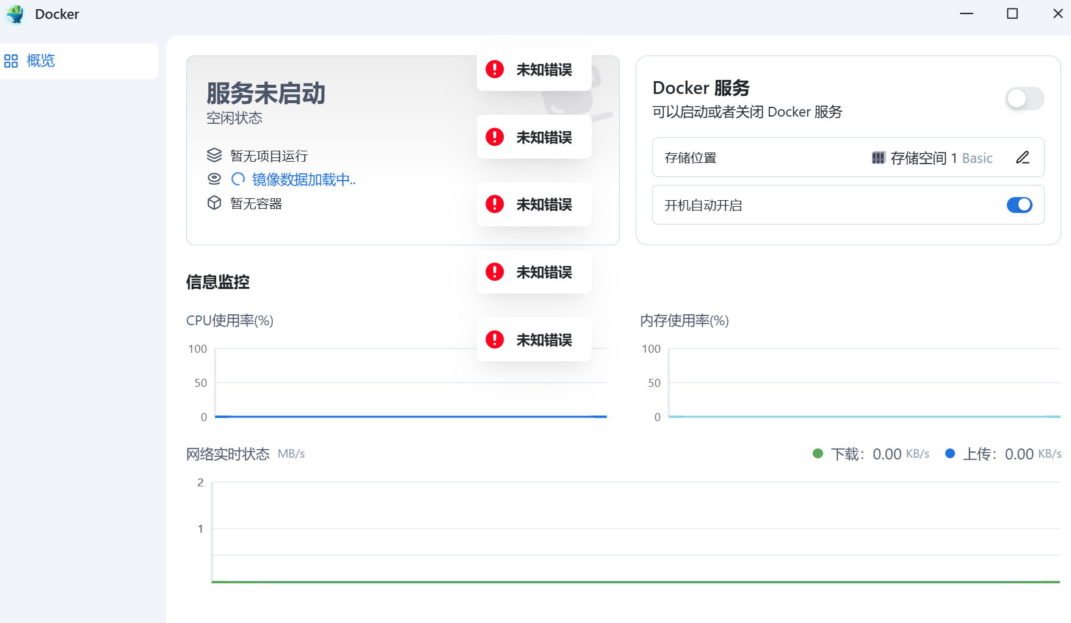This screenshot has height=623, width=1071.
Task: Click the 内存使用率(%) chart title
Action: [684, 320]
